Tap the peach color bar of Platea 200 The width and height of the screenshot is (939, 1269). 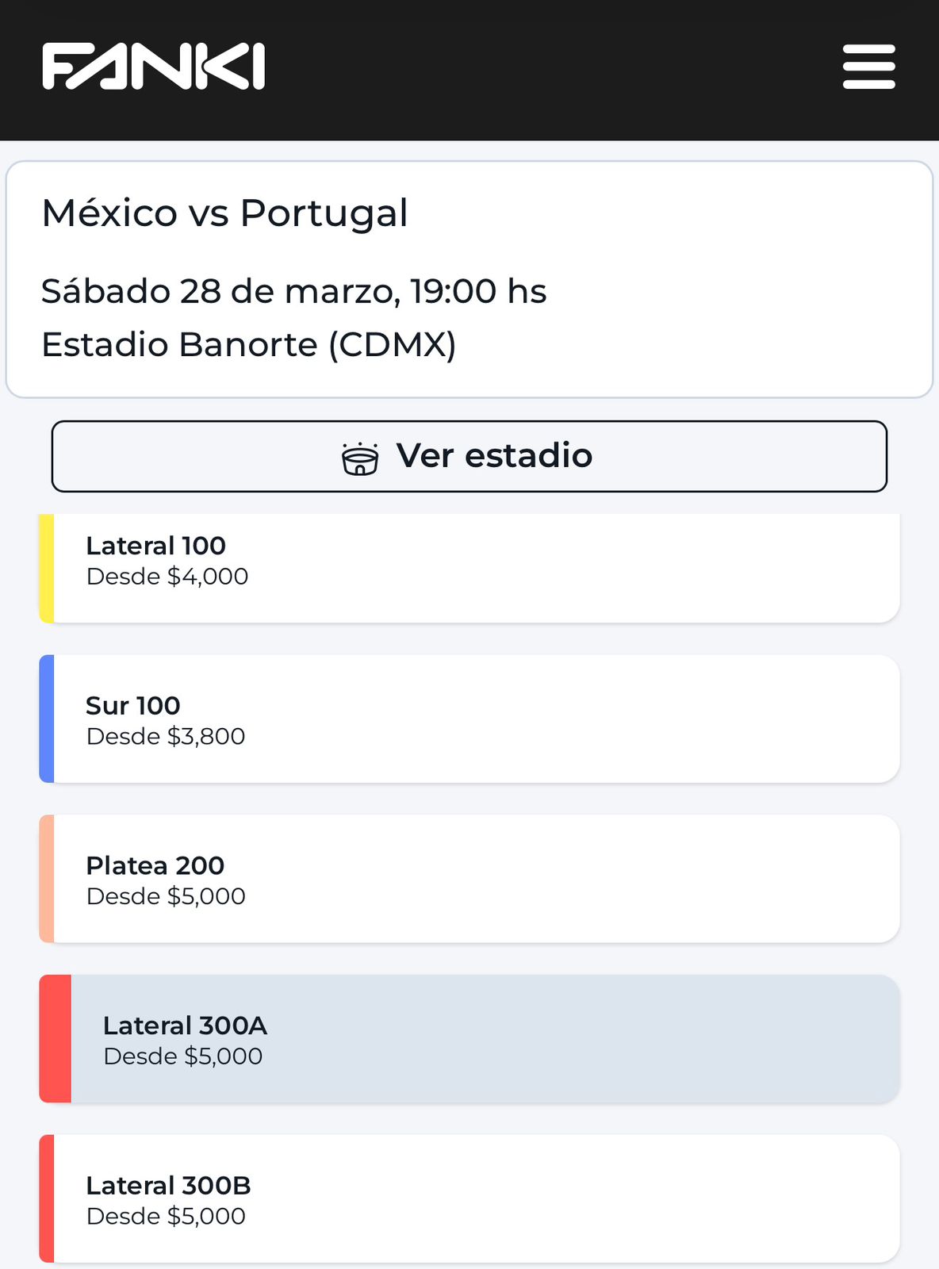point(47,879)
